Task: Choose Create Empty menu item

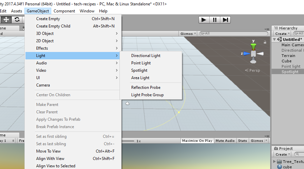Action: pyautogui.click(x=73, y=19)
